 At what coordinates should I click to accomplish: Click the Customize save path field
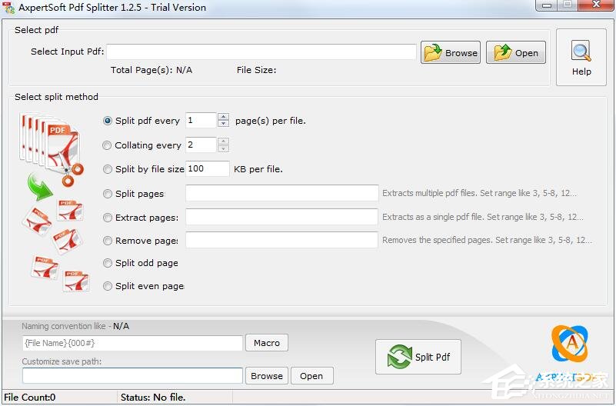point(132,376)
